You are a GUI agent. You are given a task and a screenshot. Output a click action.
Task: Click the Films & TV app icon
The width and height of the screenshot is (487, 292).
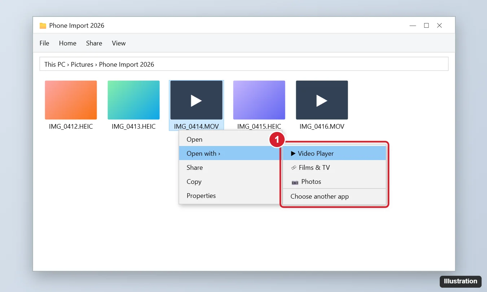294,168
